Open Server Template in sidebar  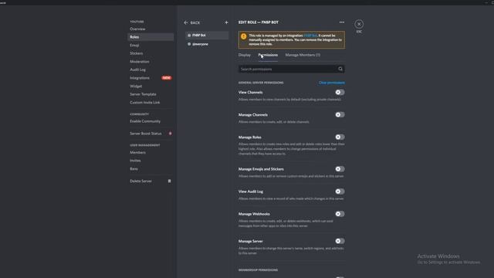pos(151,94)
